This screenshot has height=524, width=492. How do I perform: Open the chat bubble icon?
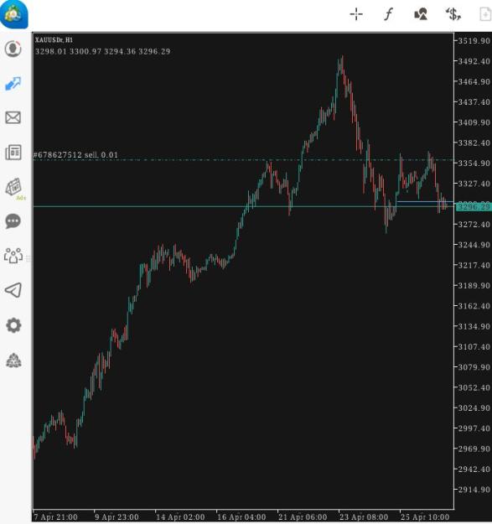pos(13,221)
